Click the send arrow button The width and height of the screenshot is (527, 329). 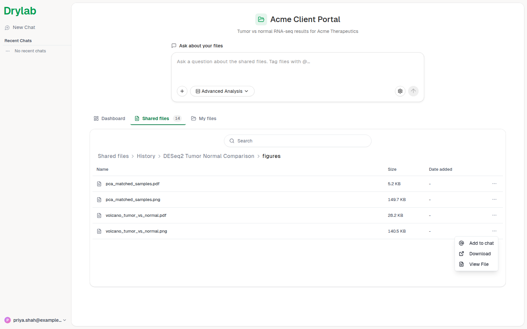coord(413,91)
